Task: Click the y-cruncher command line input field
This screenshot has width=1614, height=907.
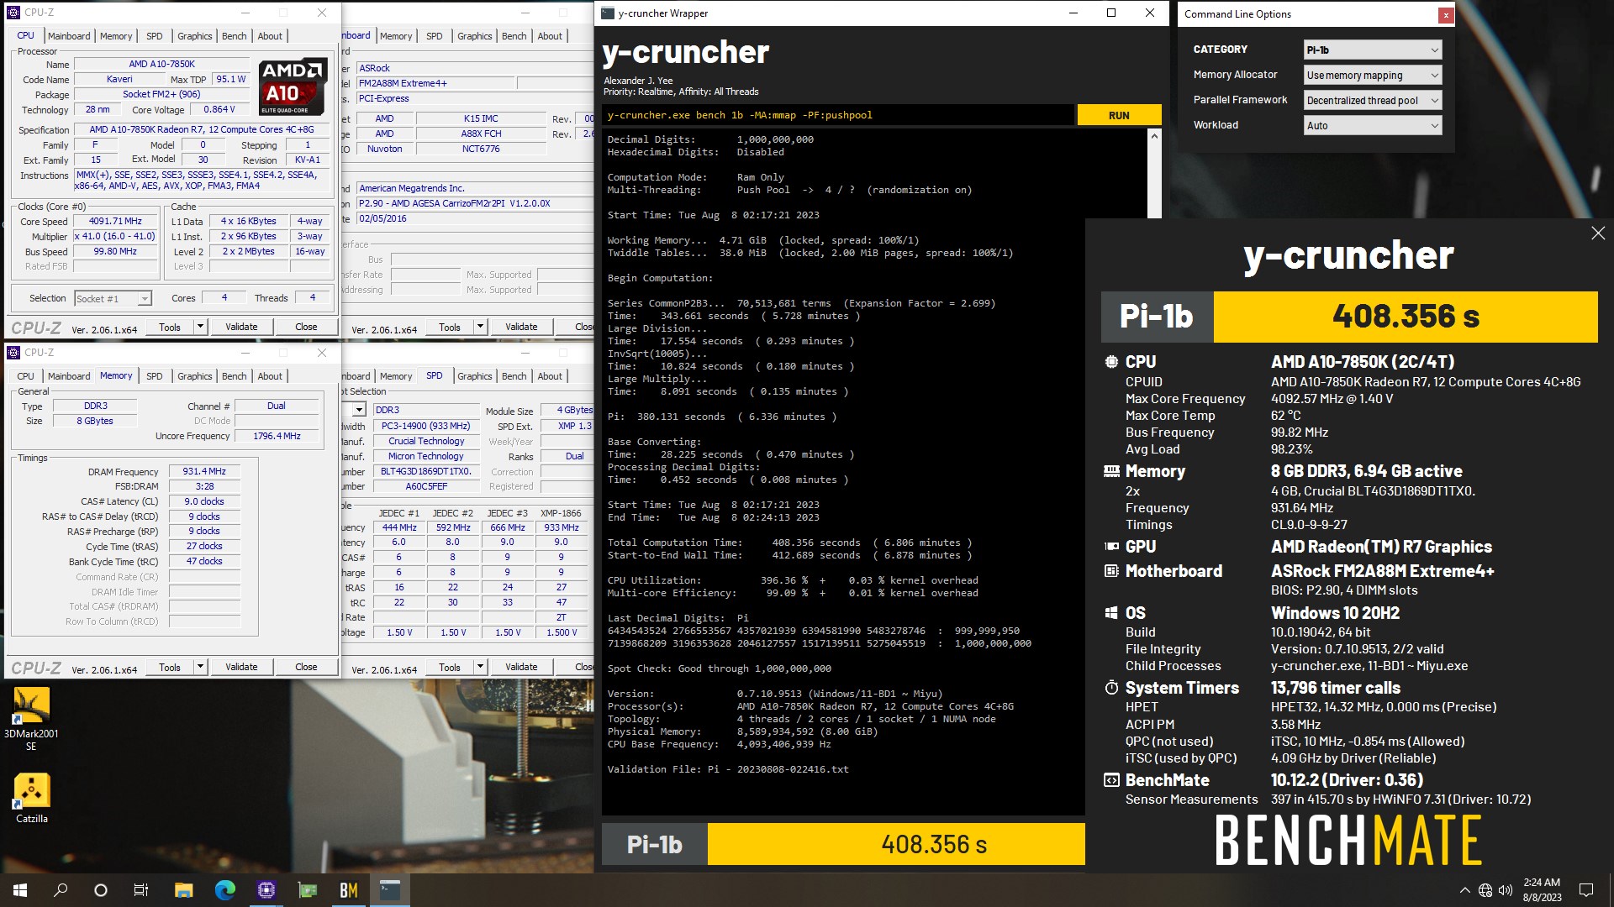Action: coord(838,115)
